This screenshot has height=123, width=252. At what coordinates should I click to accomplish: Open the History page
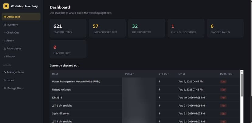[x=21, y=56]
